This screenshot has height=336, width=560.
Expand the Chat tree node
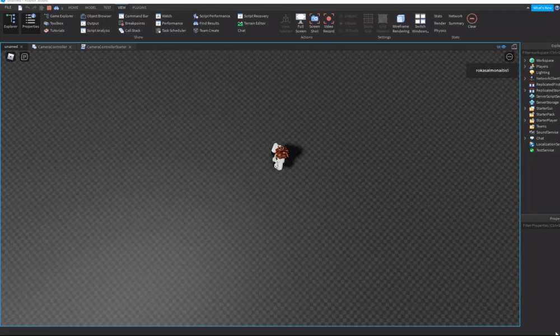(525, 138)
